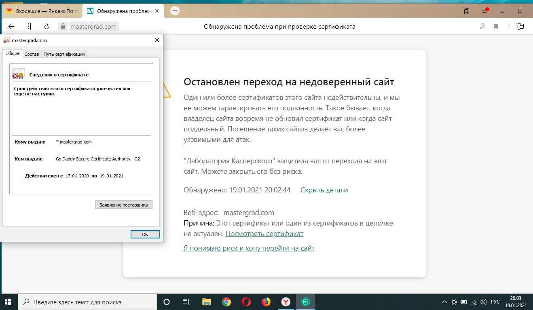Close the mastergrad.com certificate dialog
The image size is (533, 310).
(x=157, y=40)
